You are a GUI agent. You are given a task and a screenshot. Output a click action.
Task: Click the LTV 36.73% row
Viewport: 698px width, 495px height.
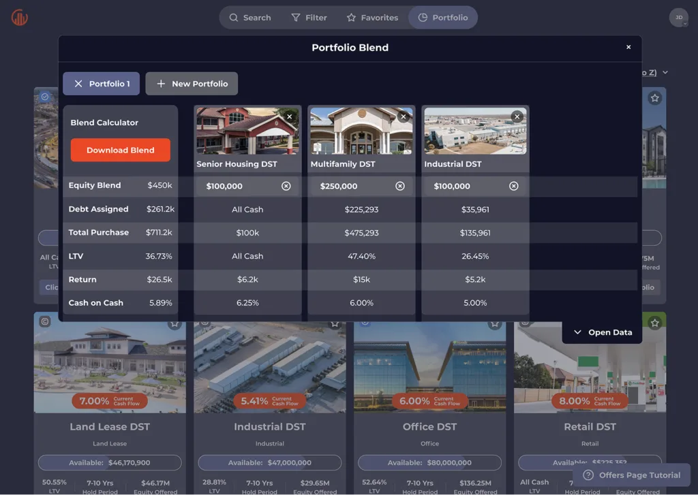click(120, 256)
